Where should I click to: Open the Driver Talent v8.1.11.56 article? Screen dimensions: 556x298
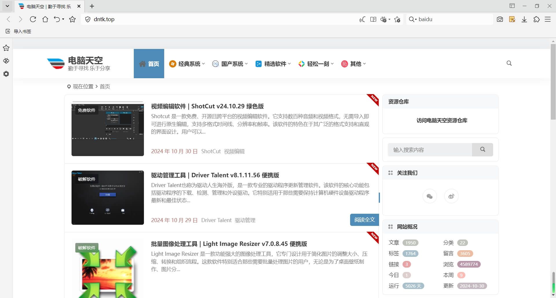coord(215,175)
